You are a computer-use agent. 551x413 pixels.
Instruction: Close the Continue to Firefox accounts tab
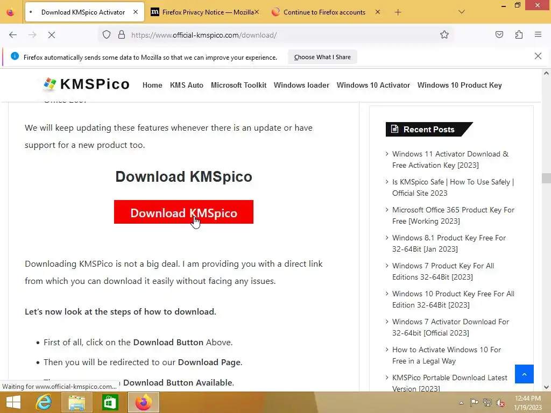pos(377,12)
